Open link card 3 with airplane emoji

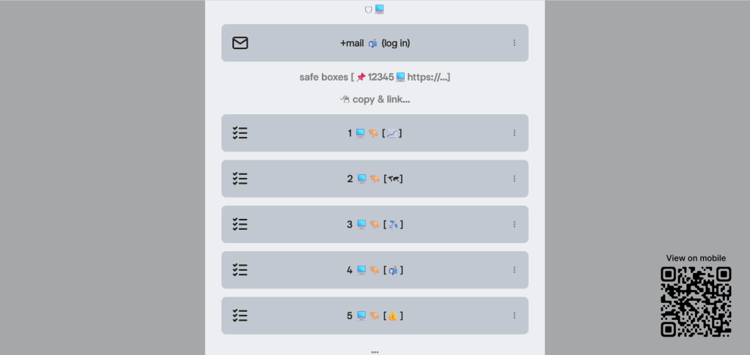[375, 225]
